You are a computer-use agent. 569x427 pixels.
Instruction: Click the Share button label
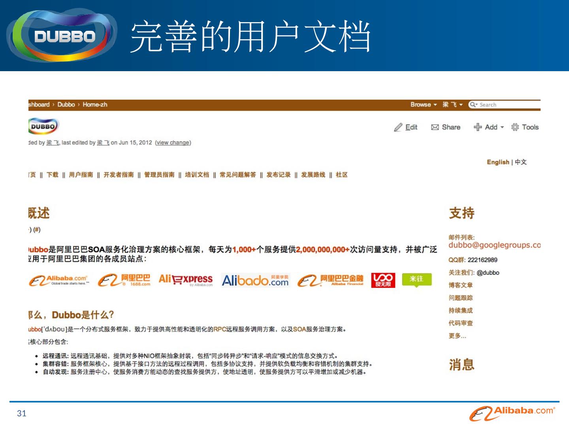[451, 127]
